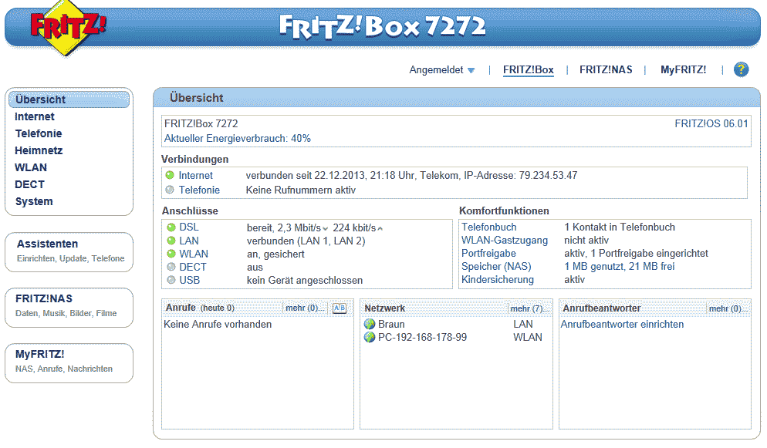Click the DSL downstream arrow indicator

pyautogui.click(x=326, y=229)
